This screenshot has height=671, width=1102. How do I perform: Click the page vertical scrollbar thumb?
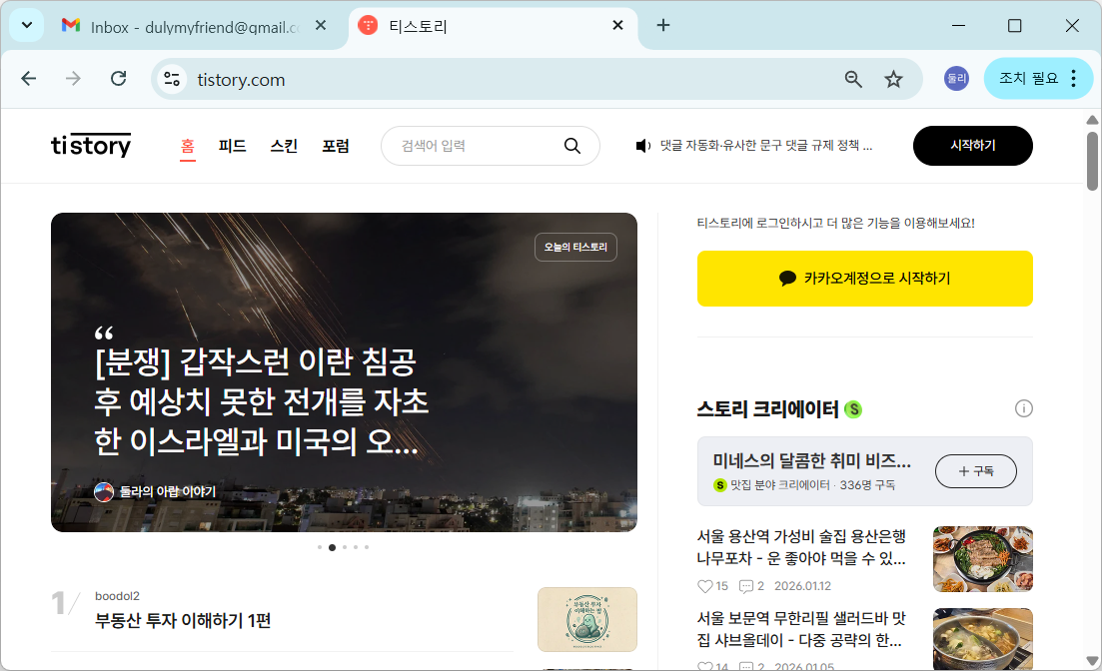coord(1092,161)
